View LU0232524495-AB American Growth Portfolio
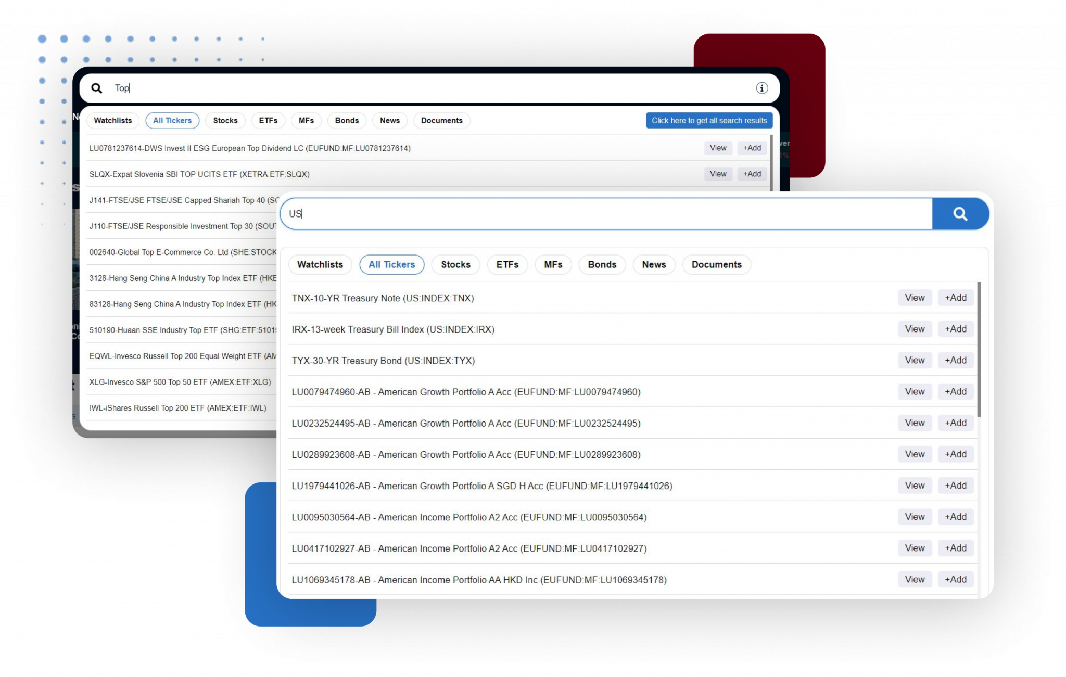This screenshot has width=1066, height=677. [915, 423]
